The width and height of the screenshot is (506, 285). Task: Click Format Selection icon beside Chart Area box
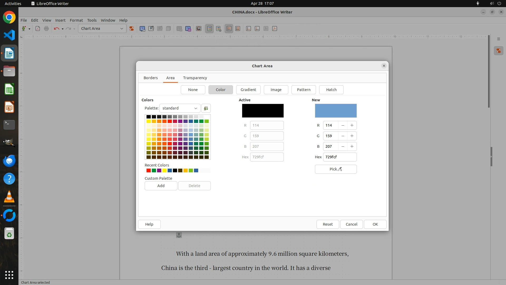pyautogui.click(x=131, y=28)
